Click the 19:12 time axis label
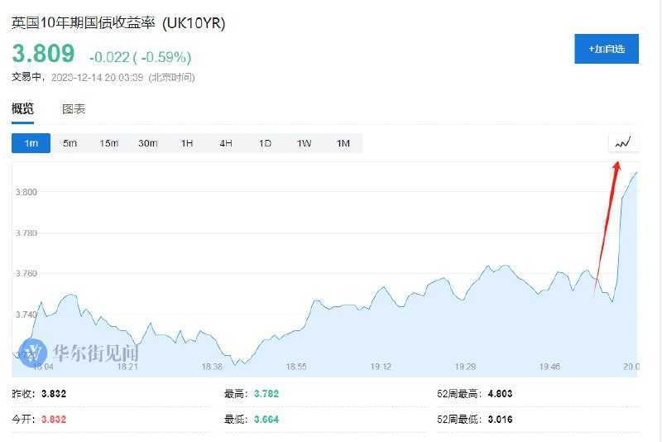662x442 pixels. [381, 367]
